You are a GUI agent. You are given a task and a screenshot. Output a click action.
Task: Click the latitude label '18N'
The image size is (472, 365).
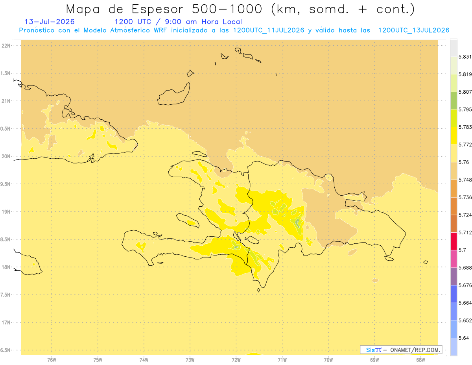6,267
